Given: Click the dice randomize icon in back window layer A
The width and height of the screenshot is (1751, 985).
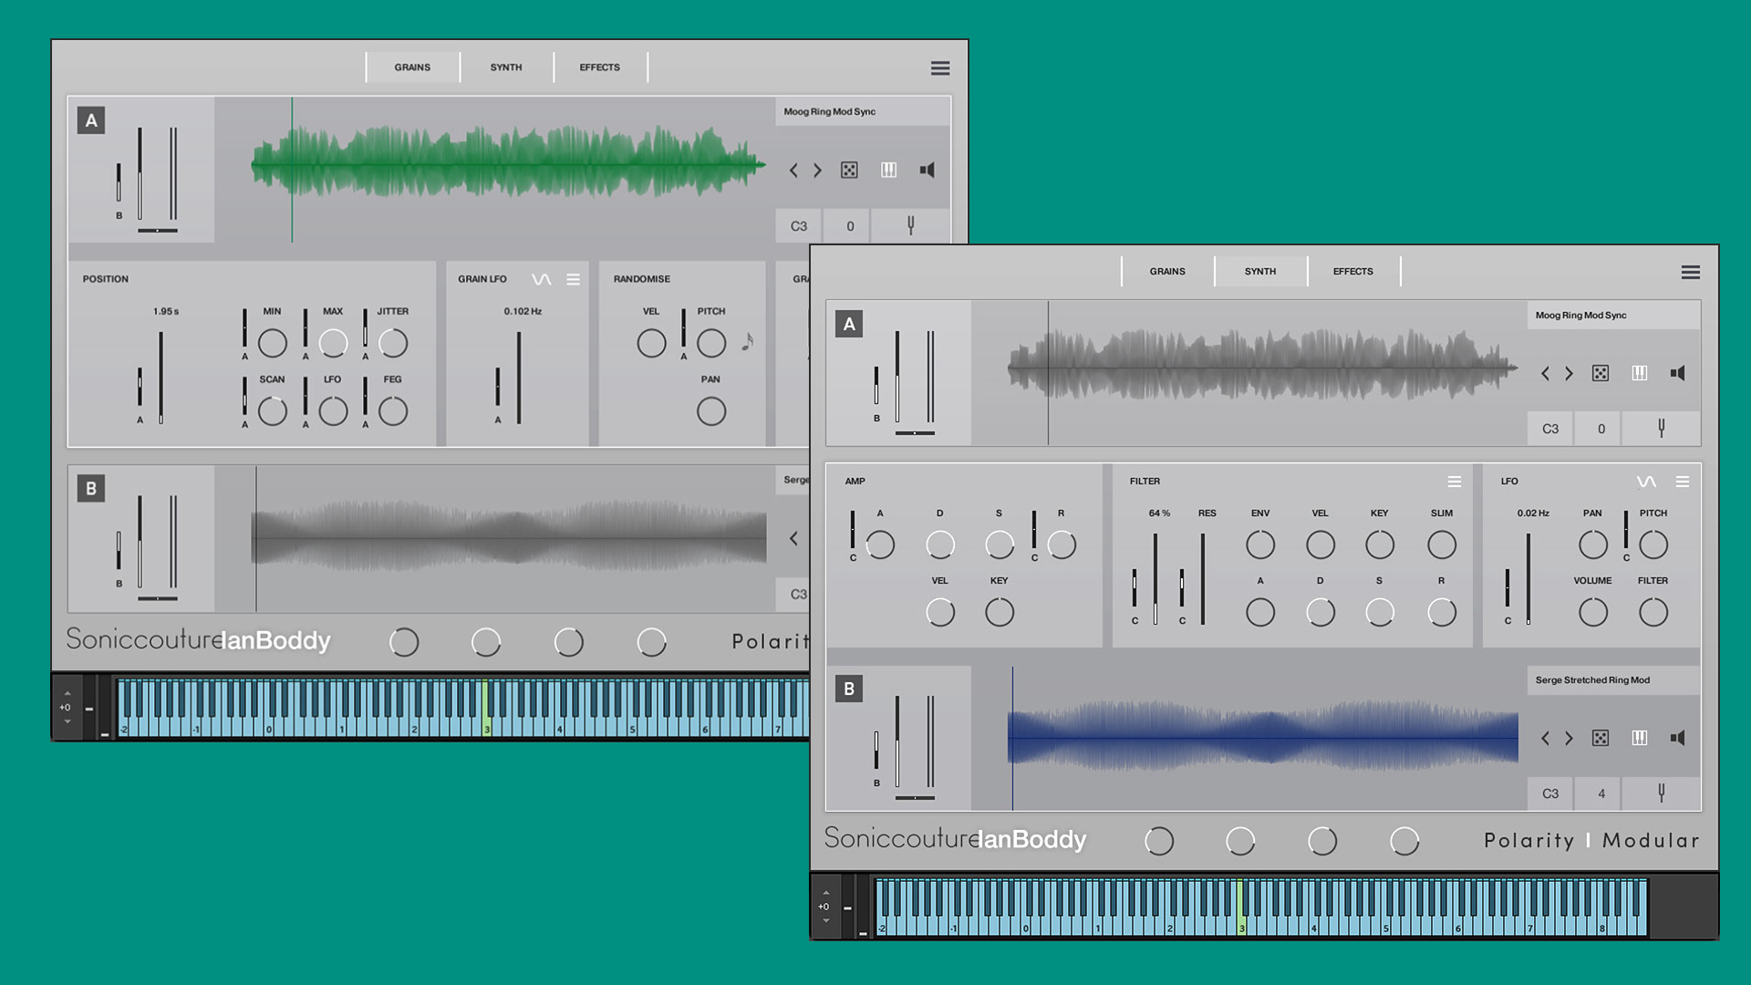Looking at the screenshot, I should [849, 170].
